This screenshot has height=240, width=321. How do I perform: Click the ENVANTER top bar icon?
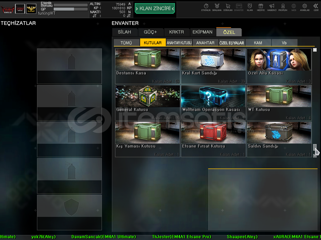coord(239,7)
